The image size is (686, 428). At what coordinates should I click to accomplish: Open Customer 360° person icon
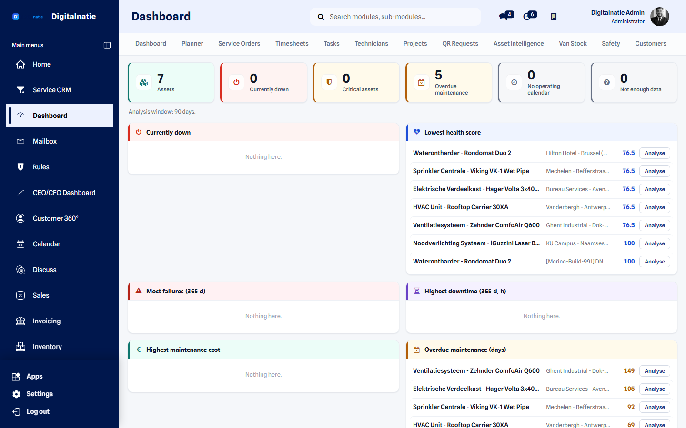pos(20,218)
